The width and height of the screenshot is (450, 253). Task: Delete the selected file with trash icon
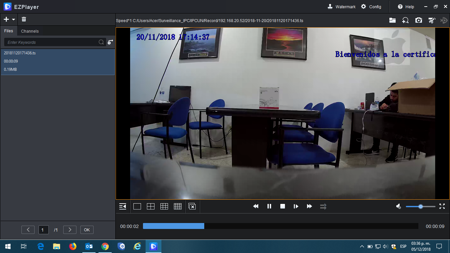23,19
